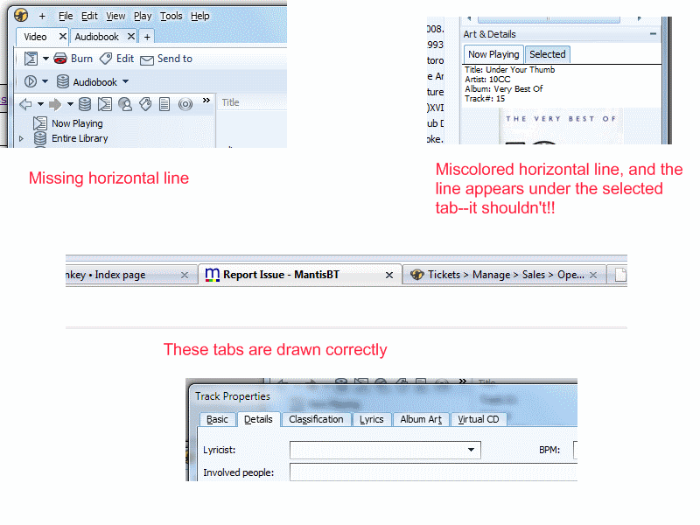Screen dimensions: 700x525
Task: Click the CD disc icon in navigation toolbar
Action: pos(185,104)
